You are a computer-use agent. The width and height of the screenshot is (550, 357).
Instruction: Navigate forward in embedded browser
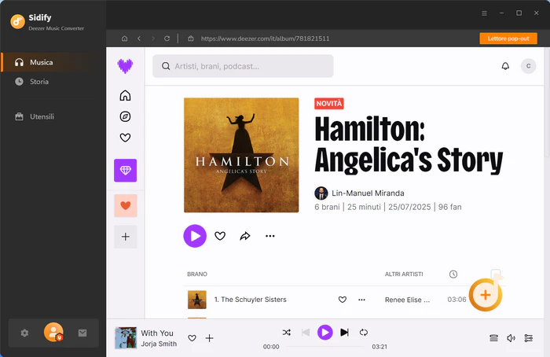(153, 39)
